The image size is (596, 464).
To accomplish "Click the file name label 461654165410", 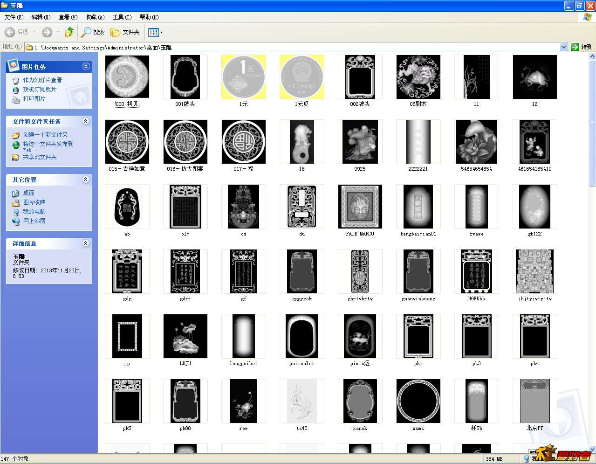I will pos(535,169).
